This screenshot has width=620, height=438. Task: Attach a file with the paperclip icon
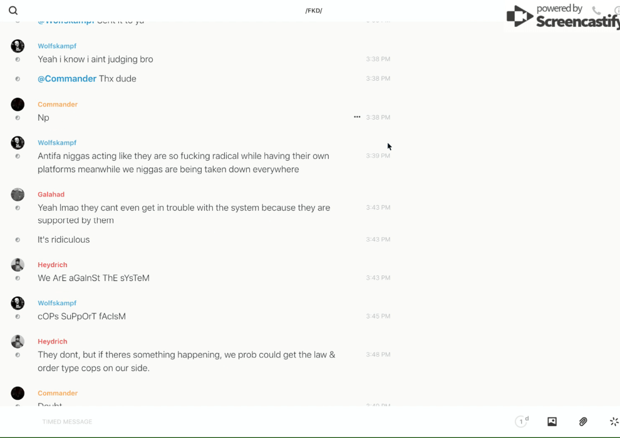coord(583,422)
